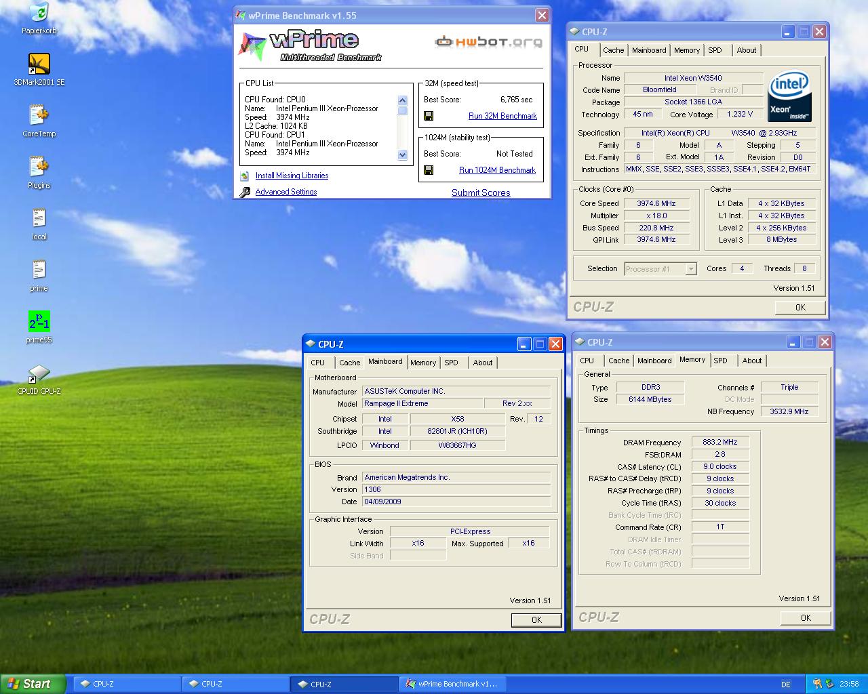Click Install Missing Libraries link
Image resolution: width=868 pixels, height=694 pixels.
point(292,176)
